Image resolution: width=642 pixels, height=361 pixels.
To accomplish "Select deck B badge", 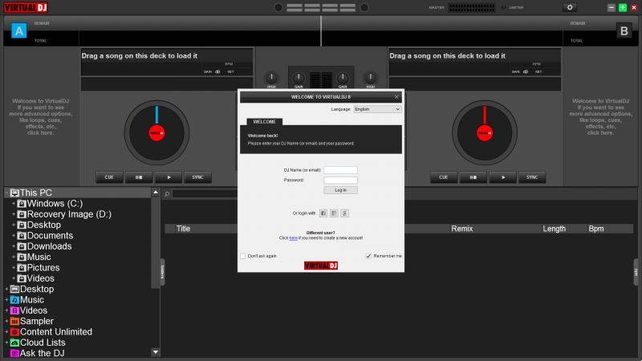I will click(624, 30).
